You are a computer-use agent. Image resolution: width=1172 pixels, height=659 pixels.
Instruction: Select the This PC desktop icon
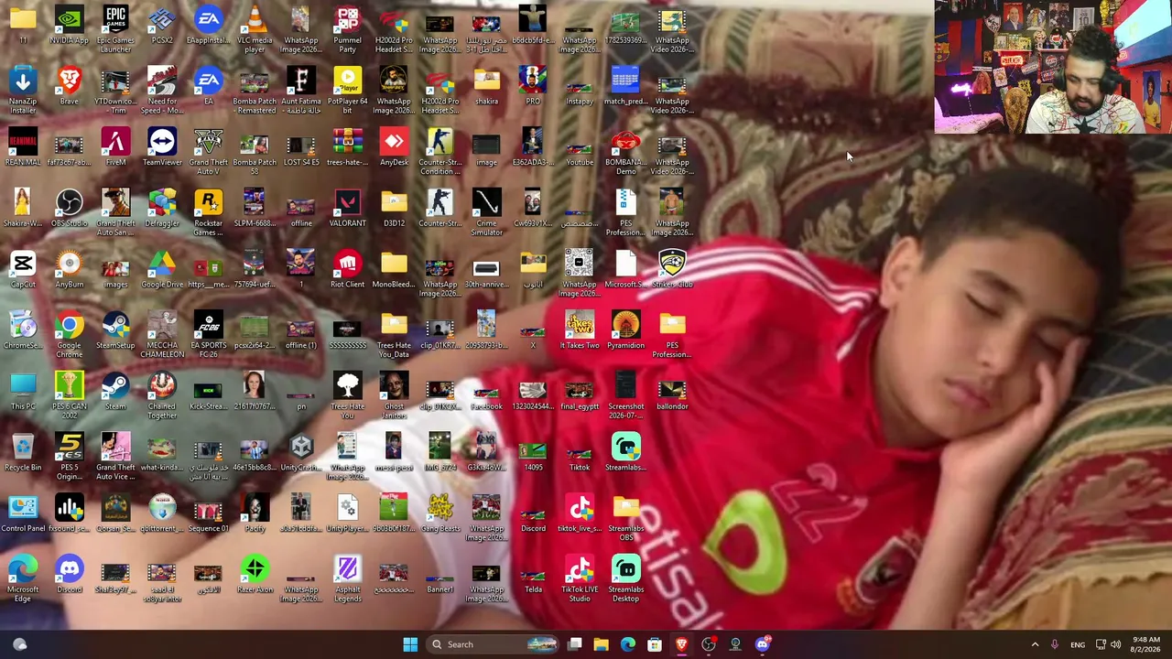click(x=23, y=392)
